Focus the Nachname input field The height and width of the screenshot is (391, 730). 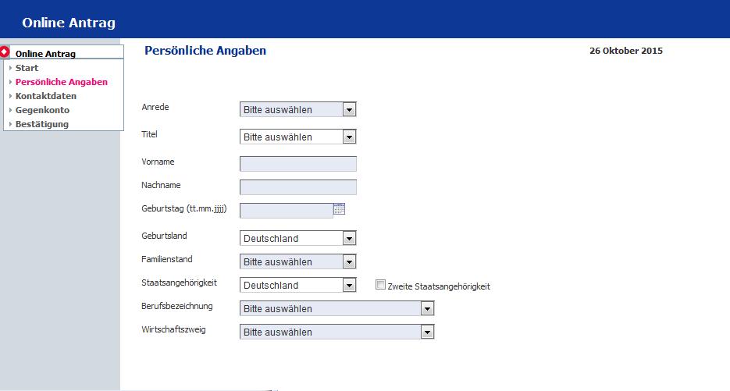(x=298, y=187)
